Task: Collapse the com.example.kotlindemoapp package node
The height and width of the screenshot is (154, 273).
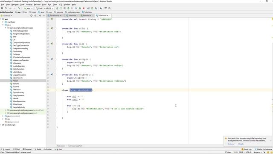Action: click(6, 28)
